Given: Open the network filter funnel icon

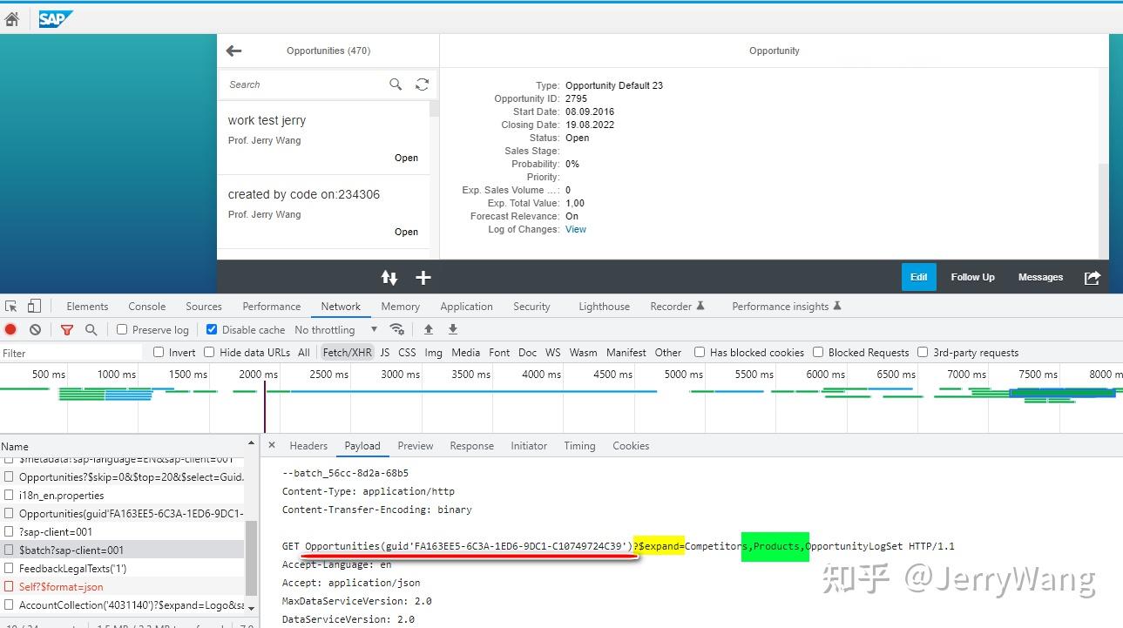Looking at the screenshot, I should coord(66,329).
